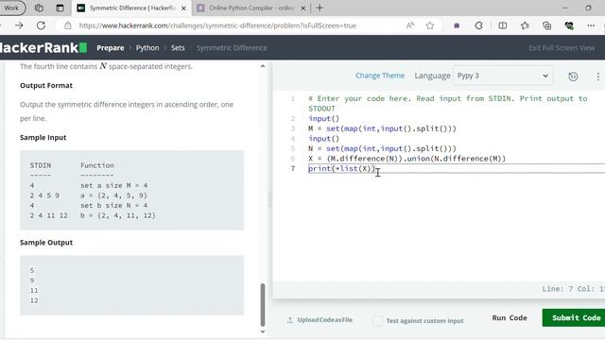Enable Test against custom input checkbox
The width and height of the screenshot is (605, 340).
[378, 321]
